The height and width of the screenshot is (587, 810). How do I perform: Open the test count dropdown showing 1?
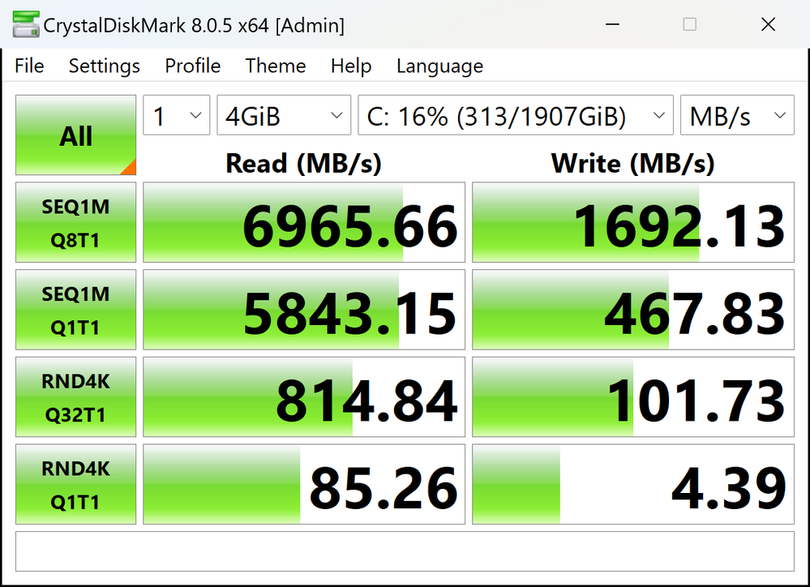176,116
